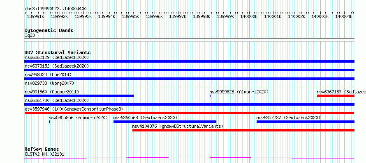Click the 140004k ruler tick label
Image resolution: width=366 pixels, height=163 pixels.
point(344,16)
